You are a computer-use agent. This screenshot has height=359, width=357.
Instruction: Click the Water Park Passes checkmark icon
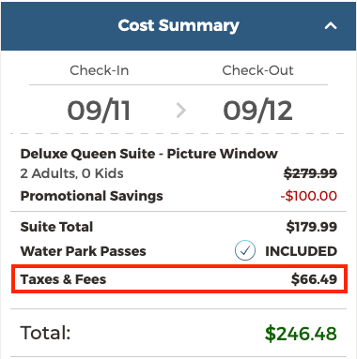click(245, 250)
